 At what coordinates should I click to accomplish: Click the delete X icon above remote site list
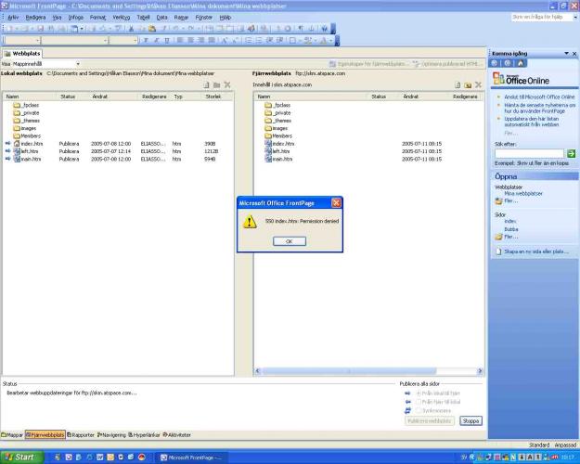(x=477, y=84)
